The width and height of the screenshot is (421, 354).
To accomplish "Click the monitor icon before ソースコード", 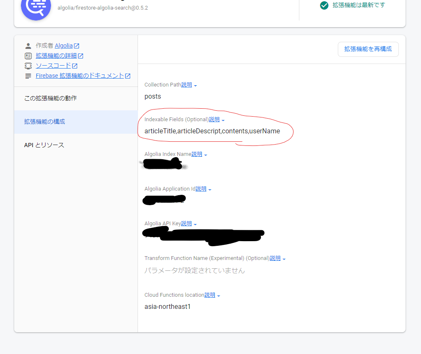I will 28,66.
